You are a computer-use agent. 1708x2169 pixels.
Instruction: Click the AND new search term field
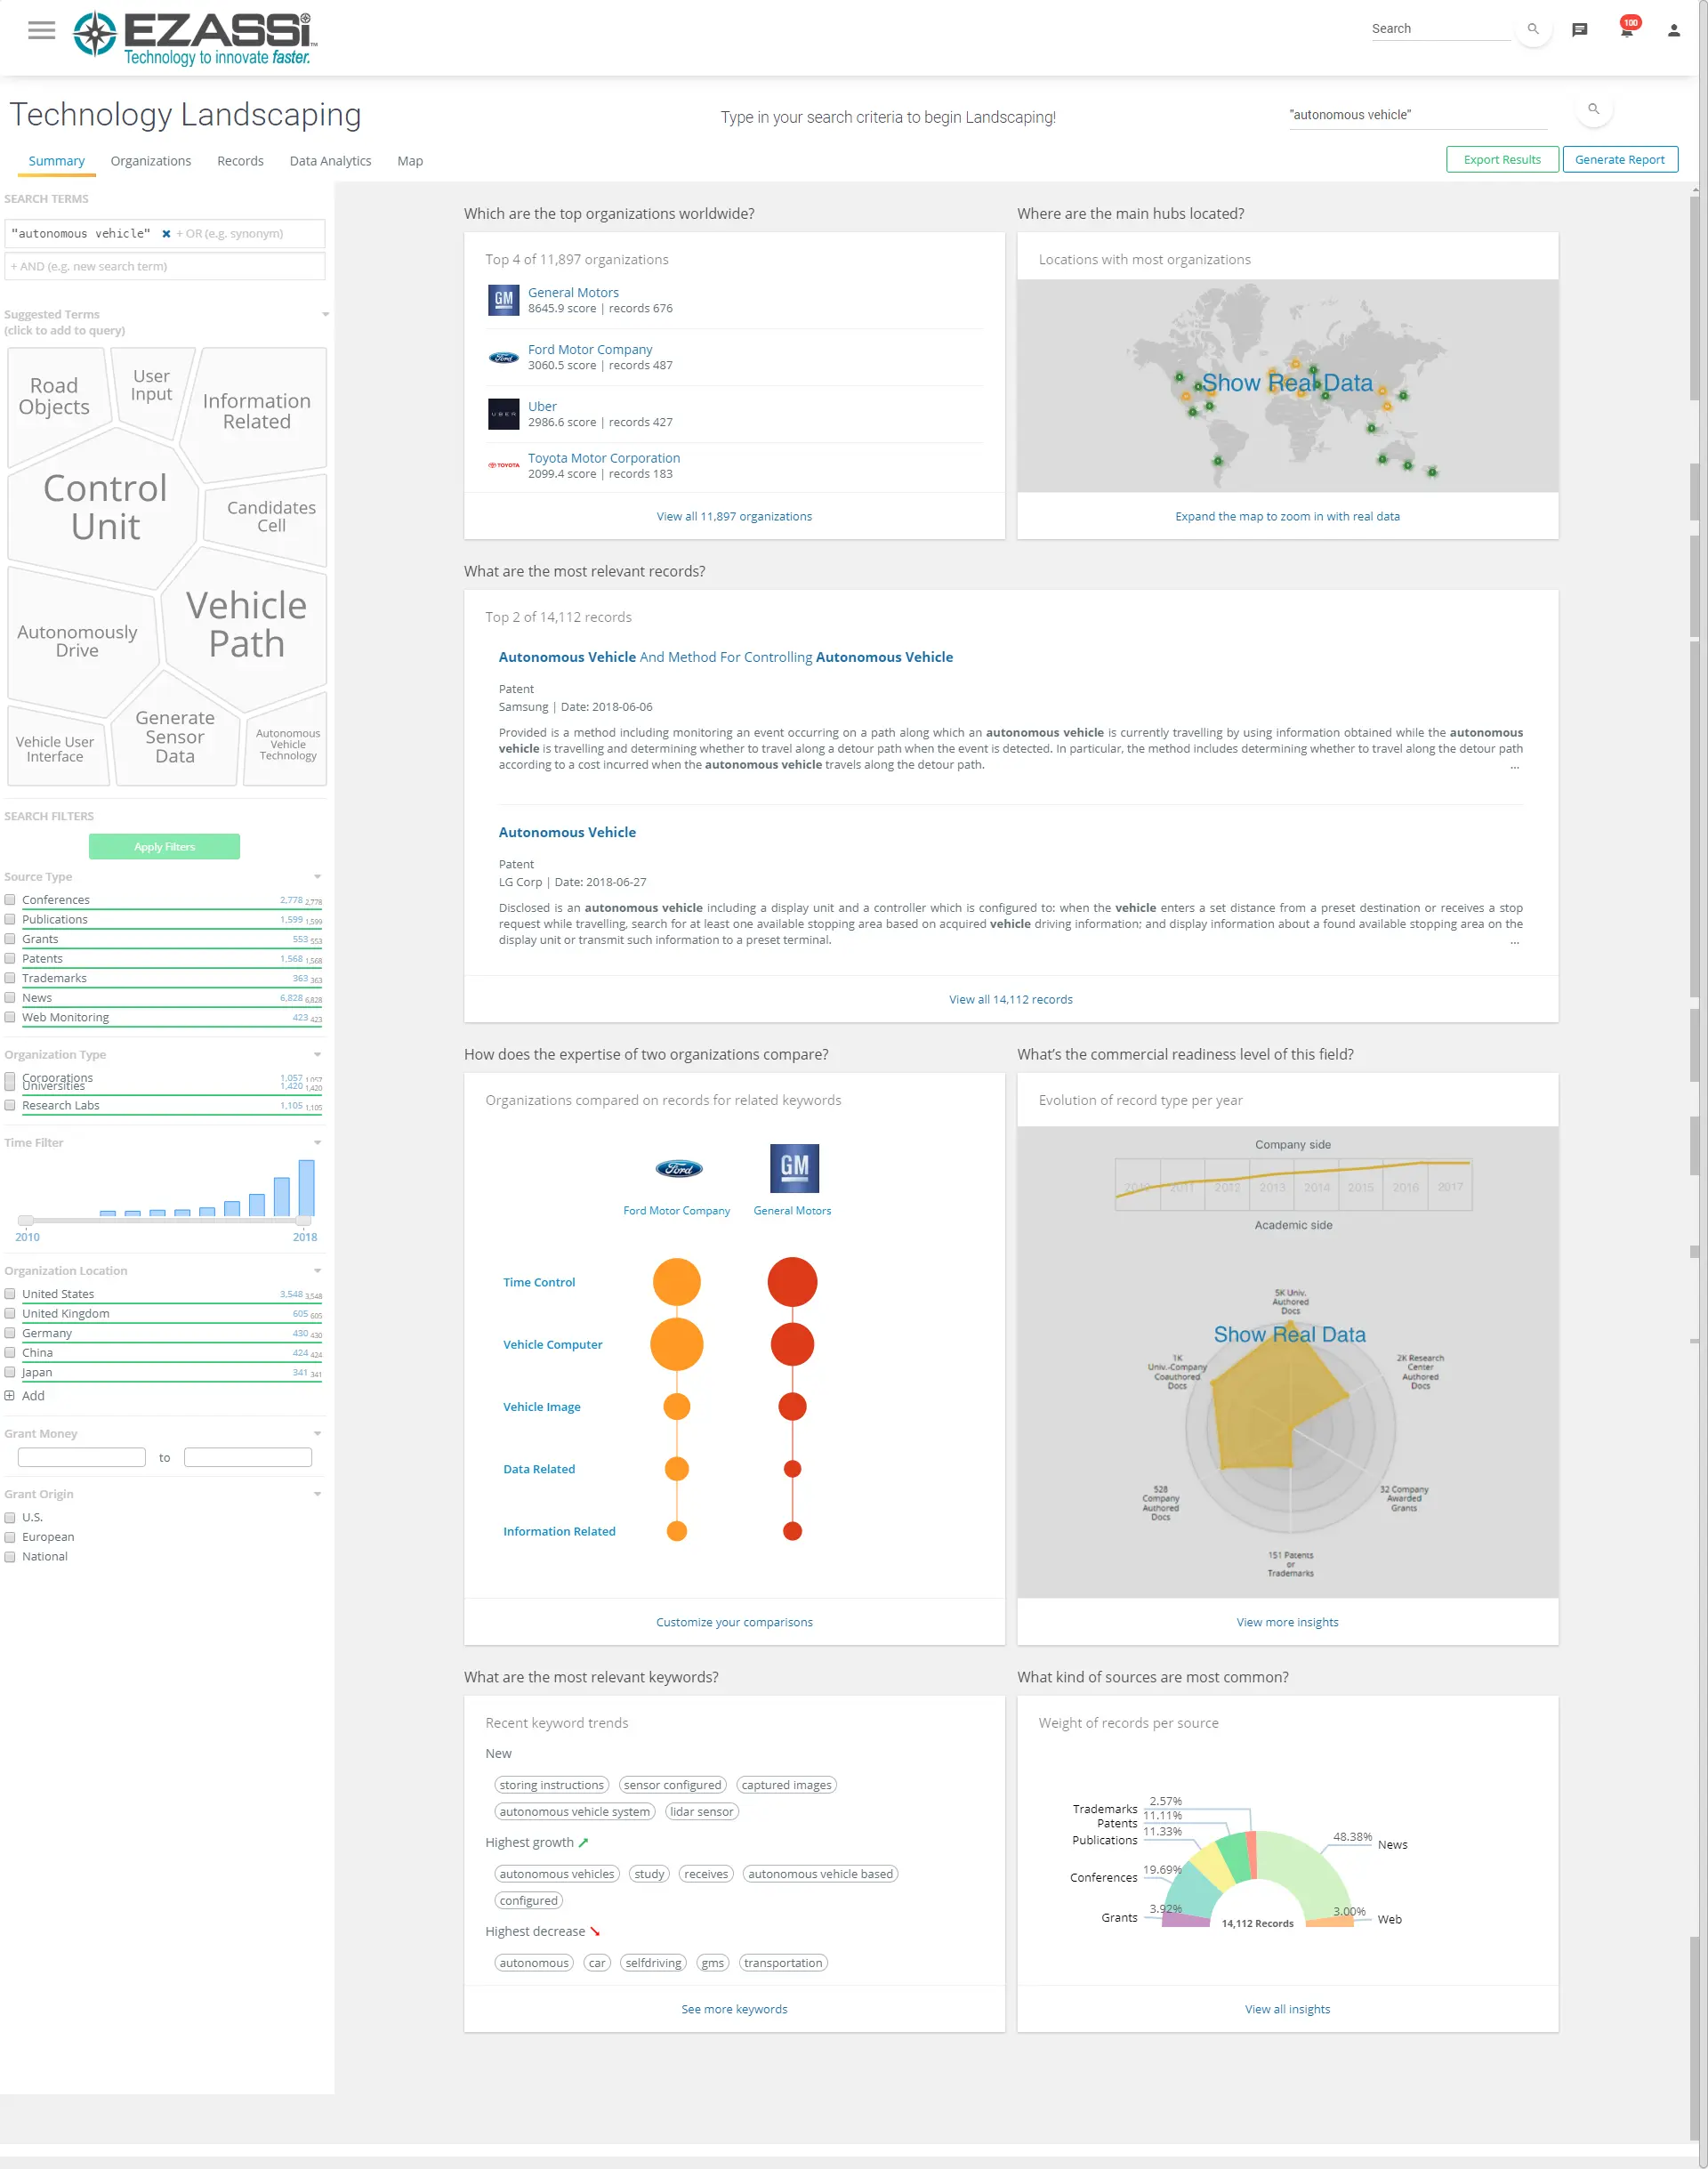click(165, 266)
